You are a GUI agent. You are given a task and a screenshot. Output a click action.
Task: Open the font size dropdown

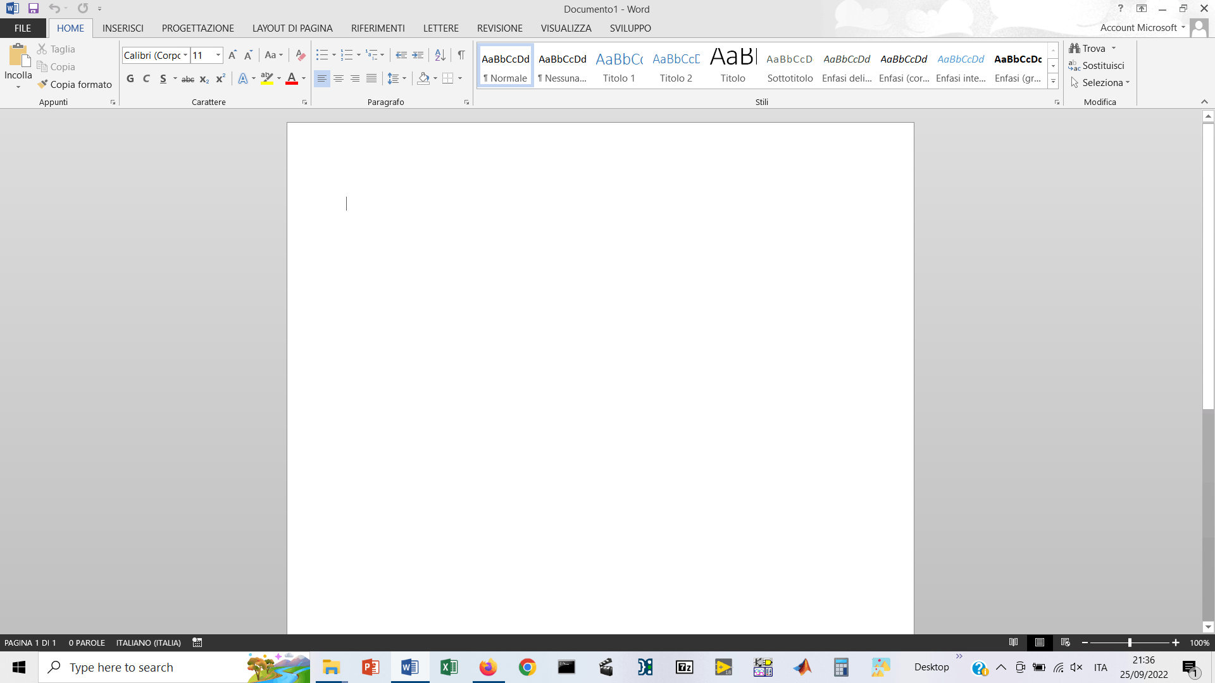pos(218,56)
